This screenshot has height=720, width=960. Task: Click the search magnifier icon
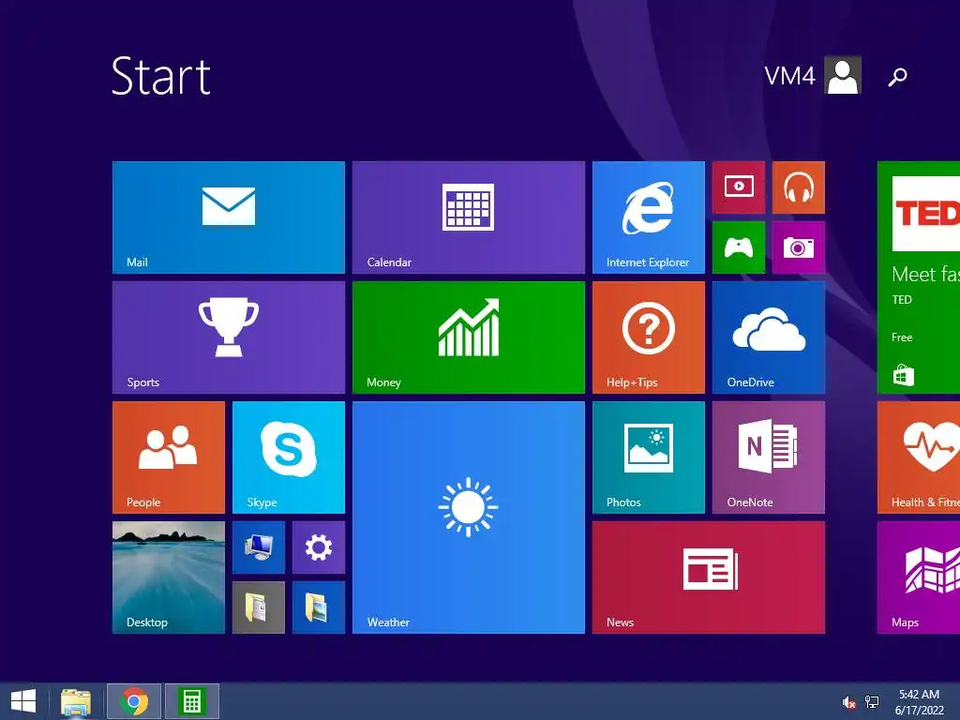coord(897,77)
